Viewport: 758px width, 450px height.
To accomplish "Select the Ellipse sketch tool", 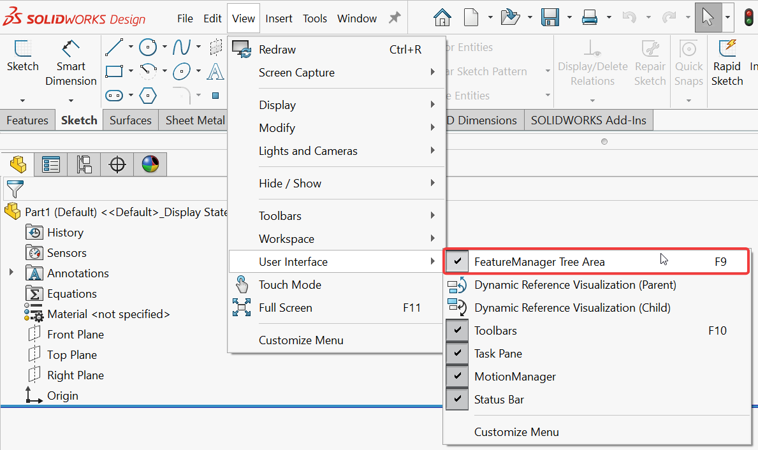I will 182,71.
